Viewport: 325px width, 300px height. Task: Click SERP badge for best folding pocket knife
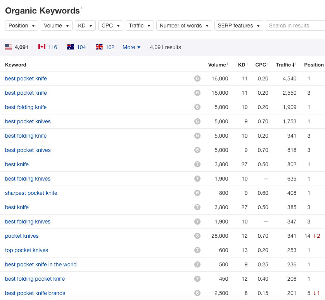(197, 279)
